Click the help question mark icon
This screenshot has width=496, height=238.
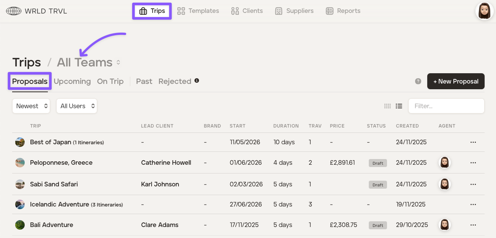[418, 81]
